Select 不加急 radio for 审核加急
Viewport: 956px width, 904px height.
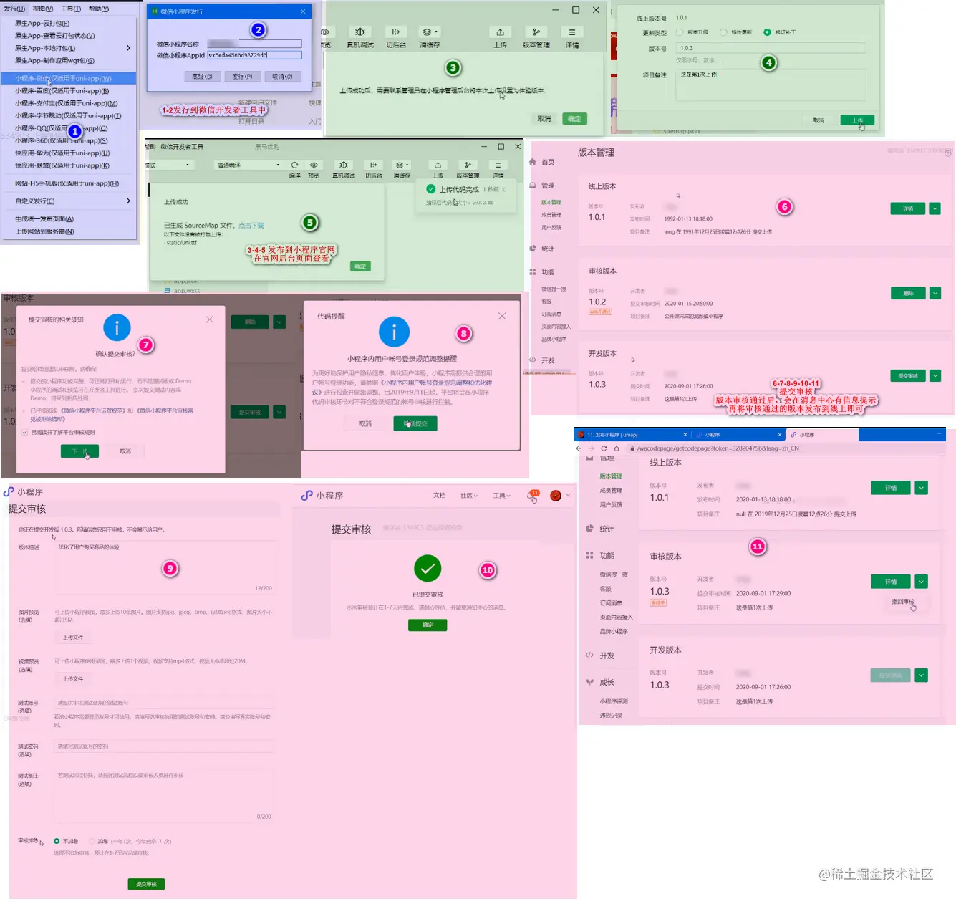coord(57,841)
